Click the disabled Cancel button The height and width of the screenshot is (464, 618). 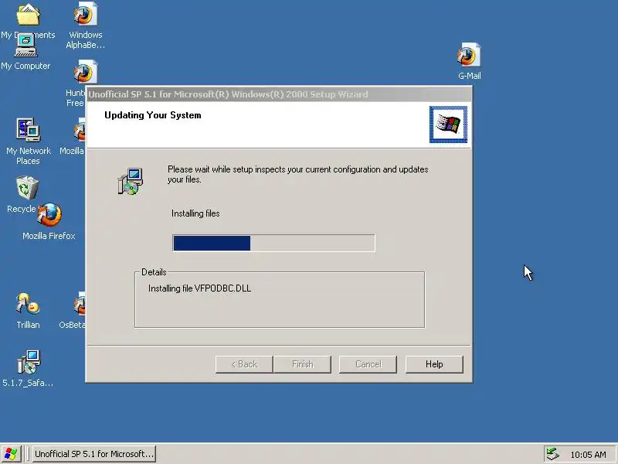click(x=368, y=364)
